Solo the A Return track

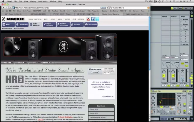[x=164, y=79]
